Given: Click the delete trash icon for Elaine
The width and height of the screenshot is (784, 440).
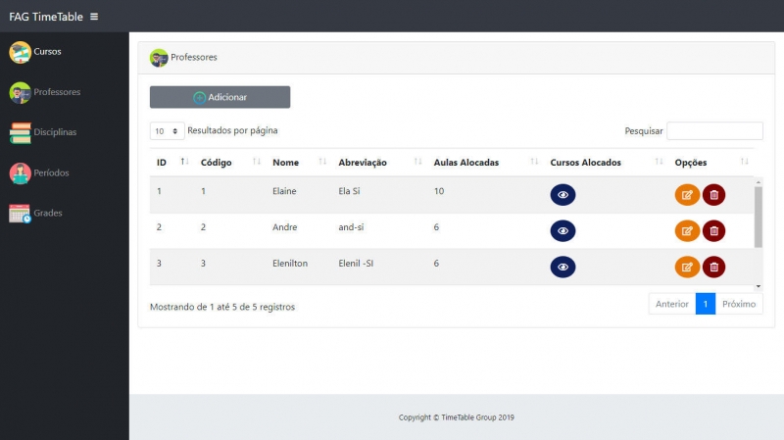Looking at the screenshot, I should (x=713, y=195).
